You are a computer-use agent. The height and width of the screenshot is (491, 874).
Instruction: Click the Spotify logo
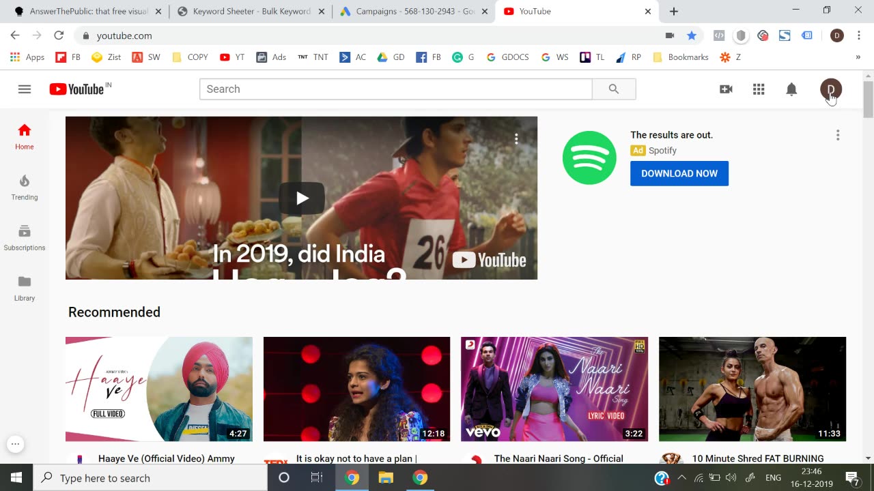pyautogui.click(x=589, y=158)
